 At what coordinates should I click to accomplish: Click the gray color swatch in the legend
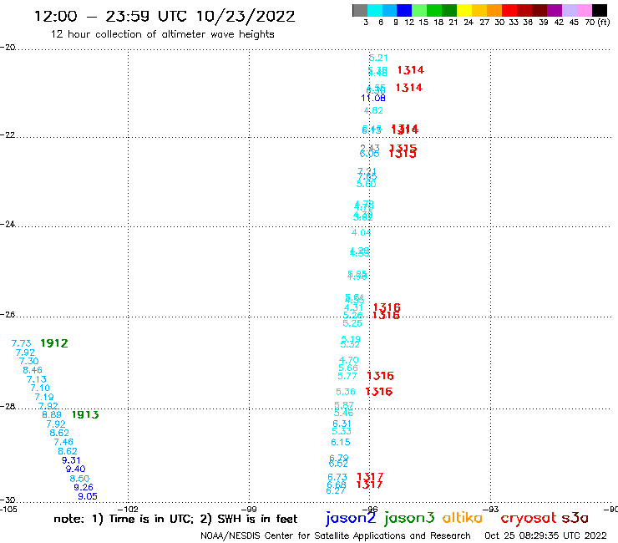[360, 10]
